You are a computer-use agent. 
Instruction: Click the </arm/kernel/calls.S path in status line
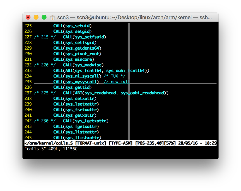click(49, 143)
